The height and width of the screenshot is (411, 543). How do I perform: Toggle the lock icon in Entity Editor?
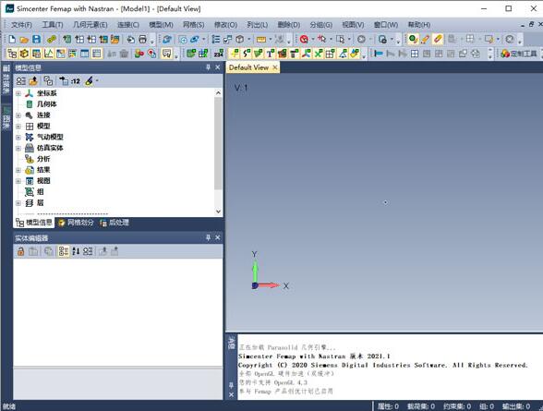tap(20, 251)
